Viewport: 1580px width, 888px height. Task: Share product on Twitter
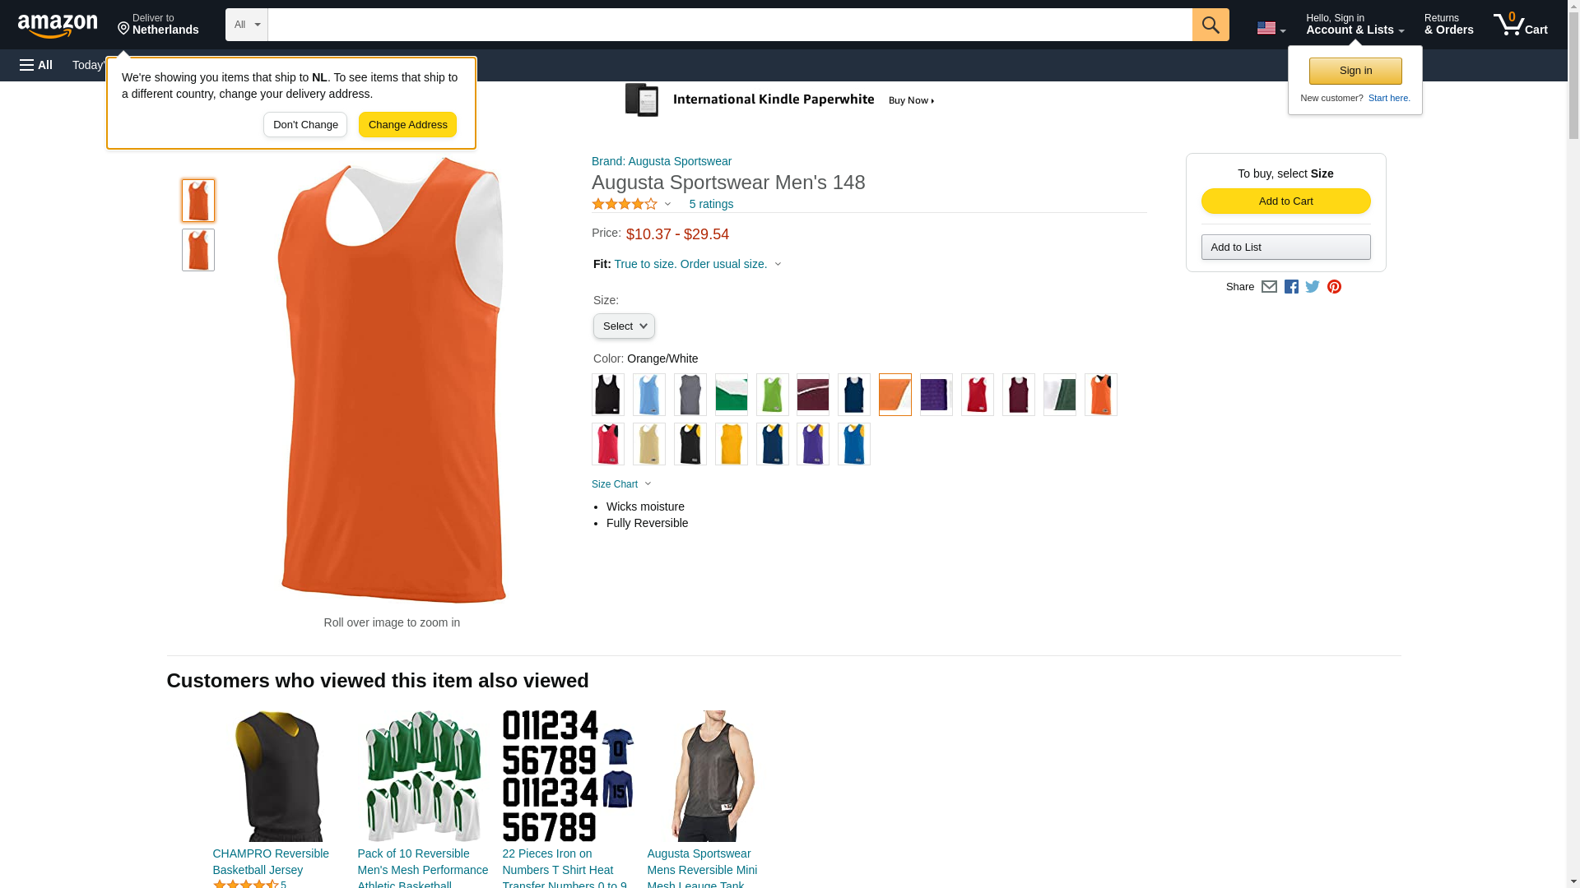pos(1313,287)
